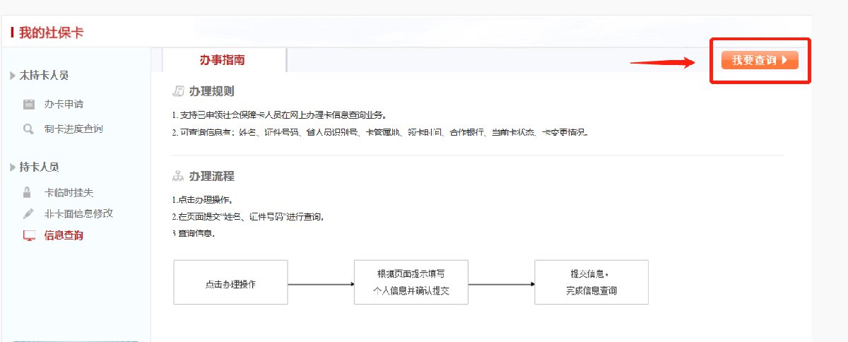Open the 办卡申请 sidebar link
This screenshot has height=342, width=848.
64,105
